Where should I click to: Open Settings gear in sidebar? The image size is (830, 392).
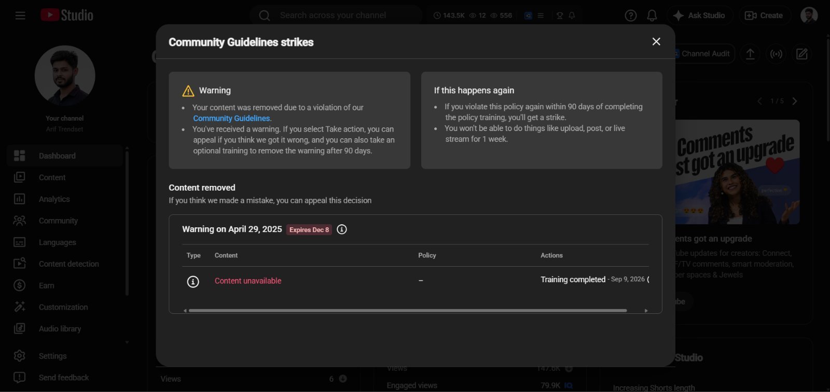click(x=19, y=356)
